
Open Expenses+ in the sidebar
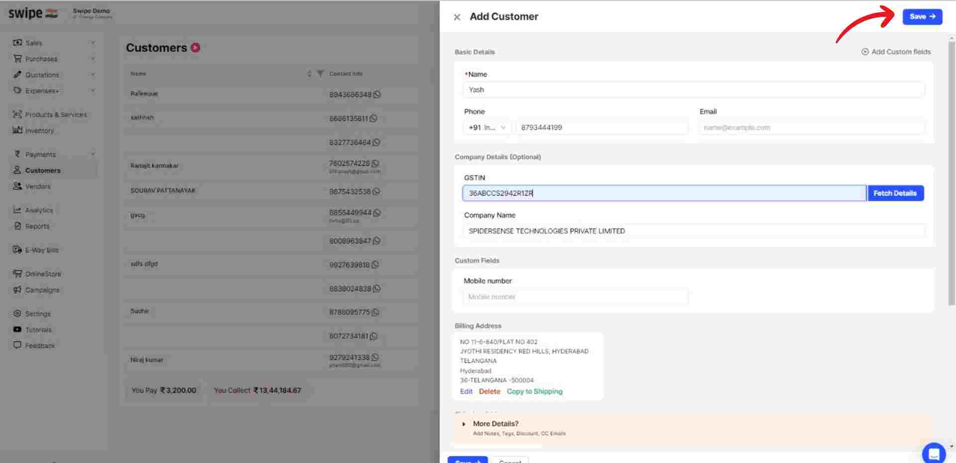coord(42,91)
